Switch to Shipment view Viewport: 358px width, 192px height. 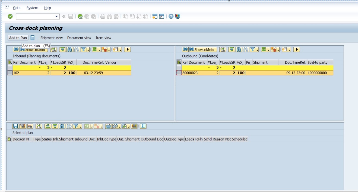(x=52, y=38)
